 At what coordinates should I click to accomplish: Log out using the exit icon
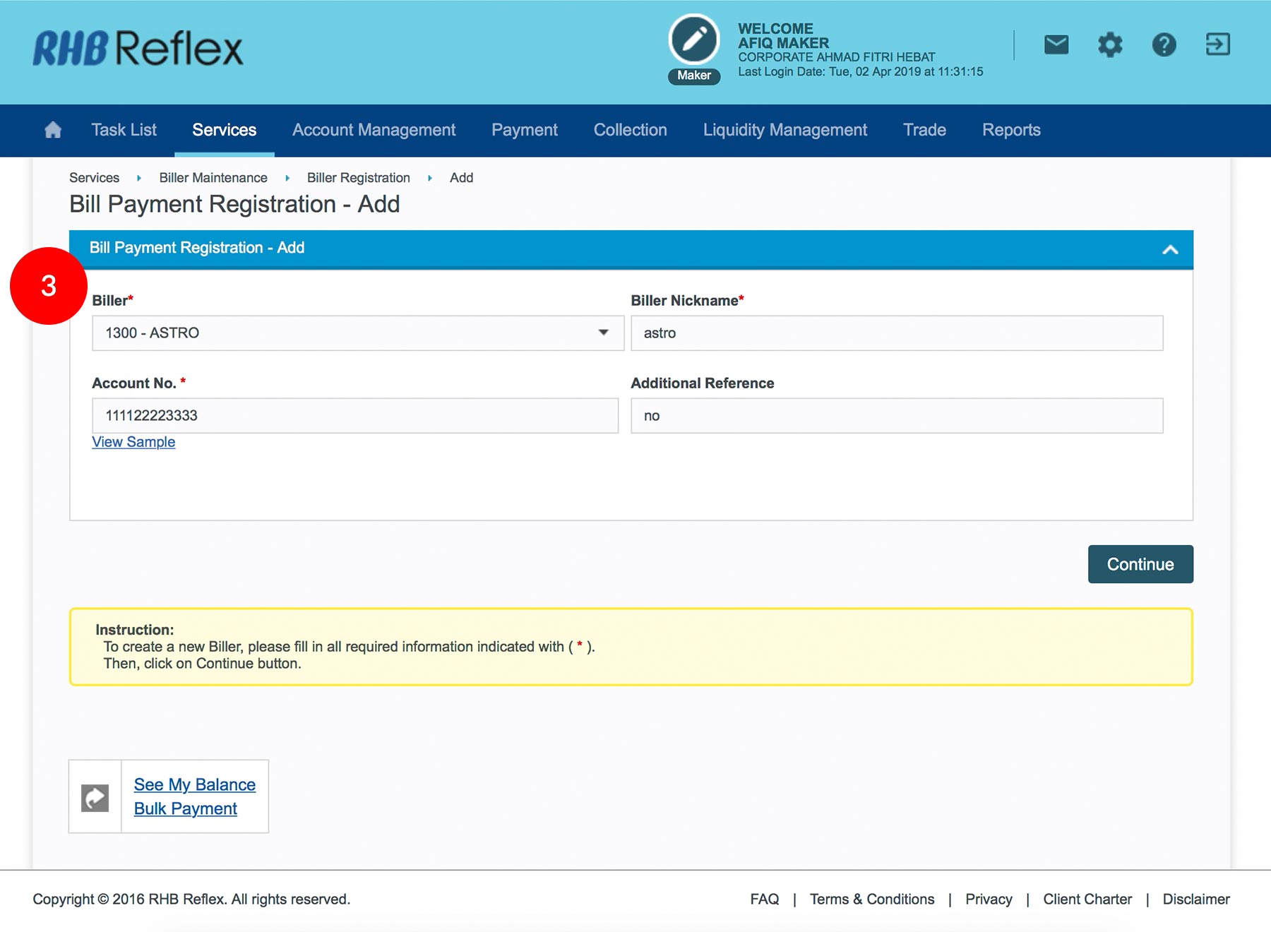(1217, 45)
